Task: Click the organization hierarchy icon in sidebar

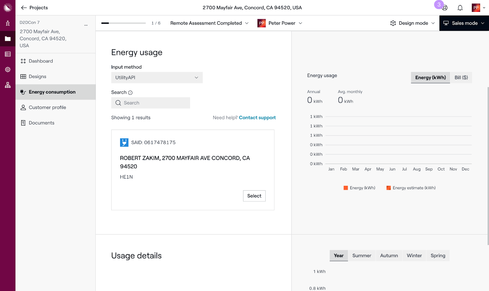Action: 8,85
